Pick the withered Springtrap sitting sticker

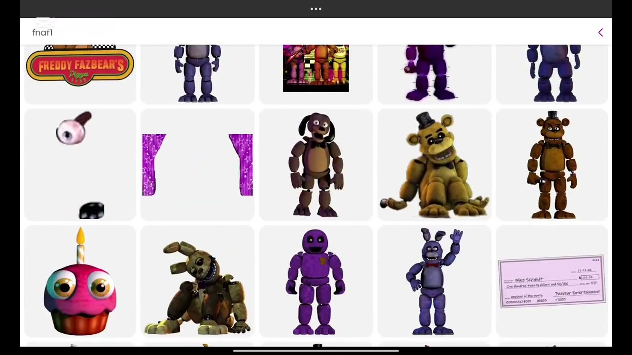[x=197, y=287]
